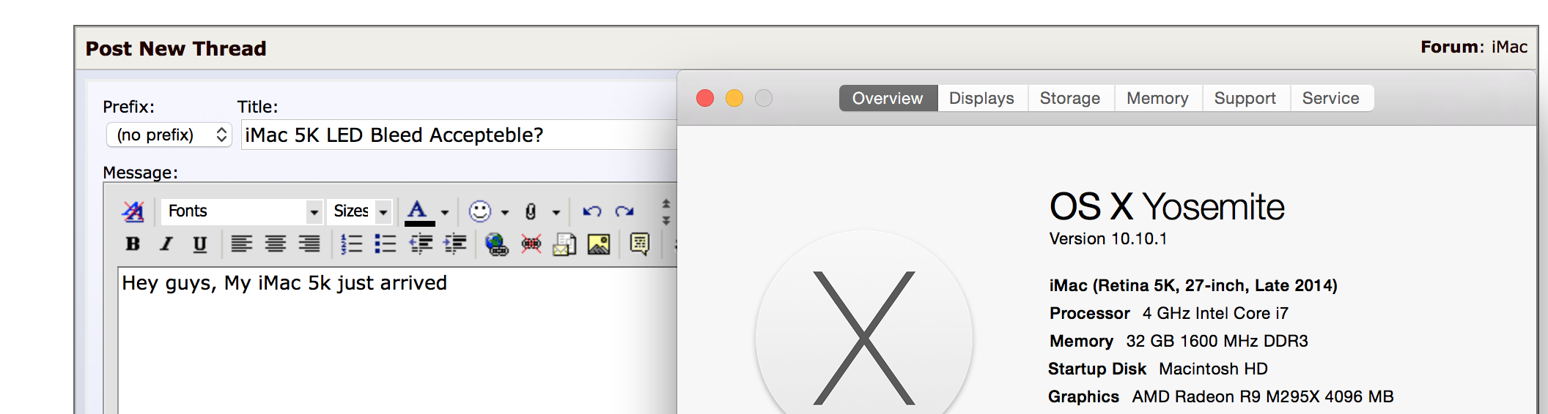Switch to the Support tab
Image resolution: width=1548 pixels, height=414 pixels.
pyautogui.click(x=1245, y=98)
